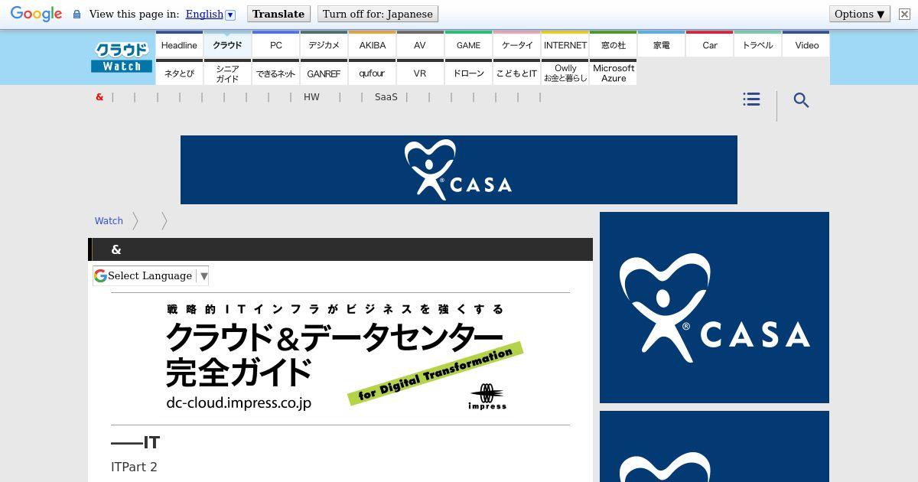Viewport: 918px width, 482px height.
Task: Open the できるネット tab
Action: [x=276, y=73]
